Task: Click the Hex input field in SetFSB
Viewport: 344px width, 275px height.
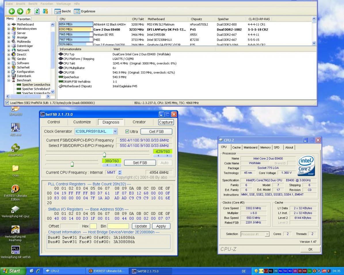Action: click(x=93, y=226)
